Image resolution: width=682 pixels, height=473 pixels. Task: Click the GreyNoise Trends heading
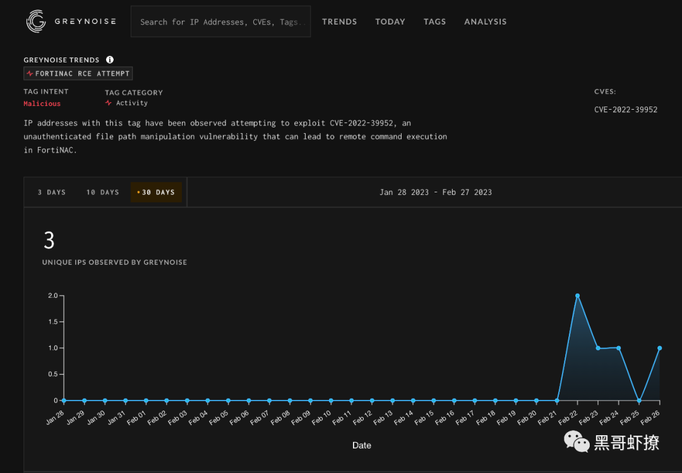point(61,60)
